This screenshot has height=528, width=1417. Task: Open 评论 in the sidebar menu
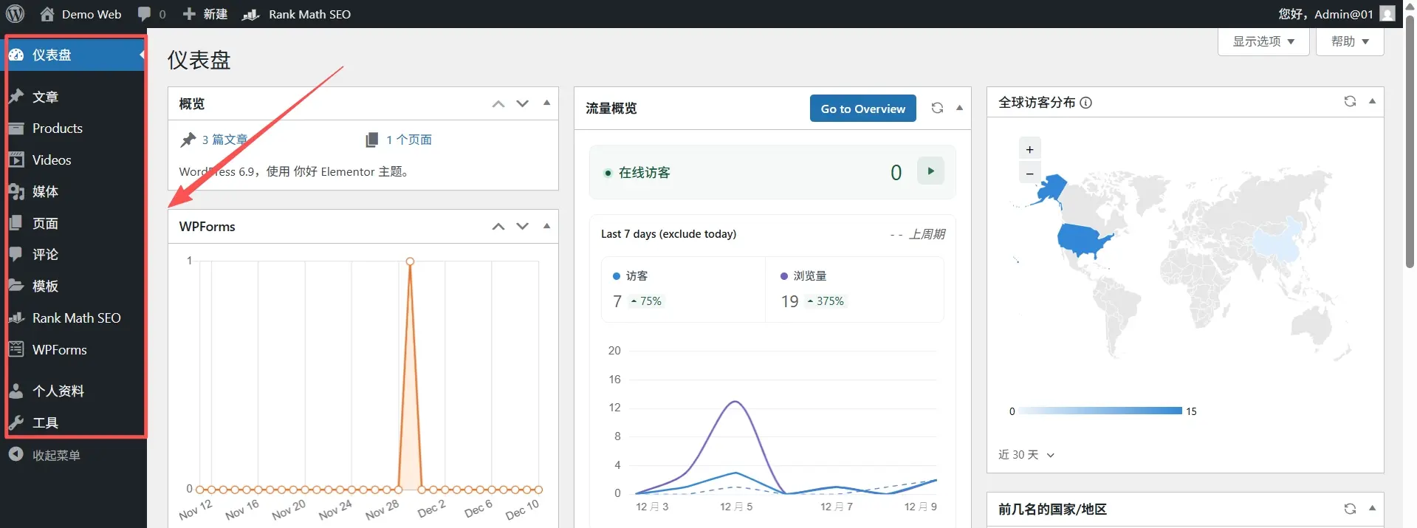pyautogui.click(x=74, y=254)
